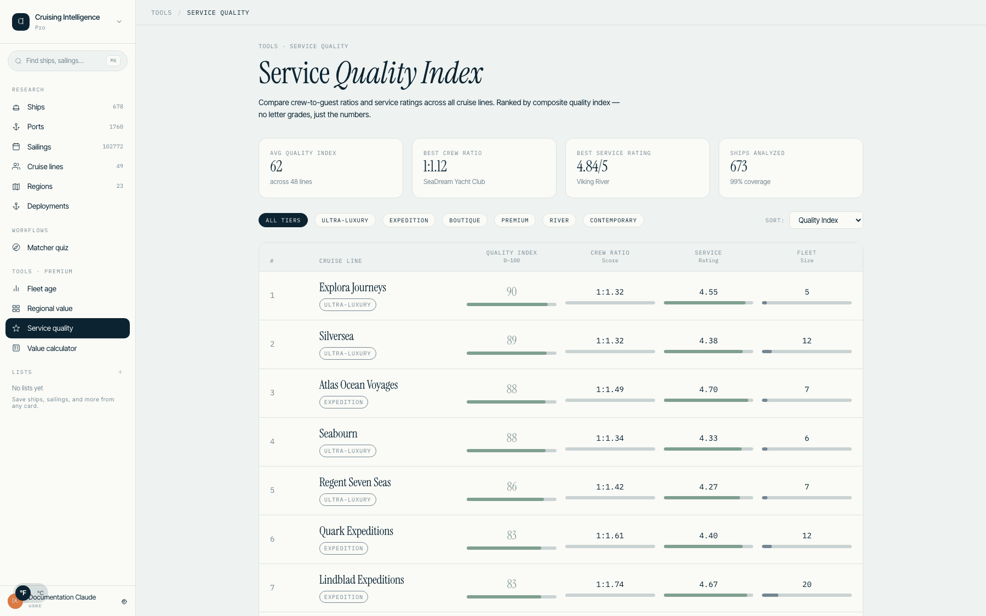This screenshot has height=616, width=986.
Task: Click the orange DC user avatar
Action: pos(13,602)
